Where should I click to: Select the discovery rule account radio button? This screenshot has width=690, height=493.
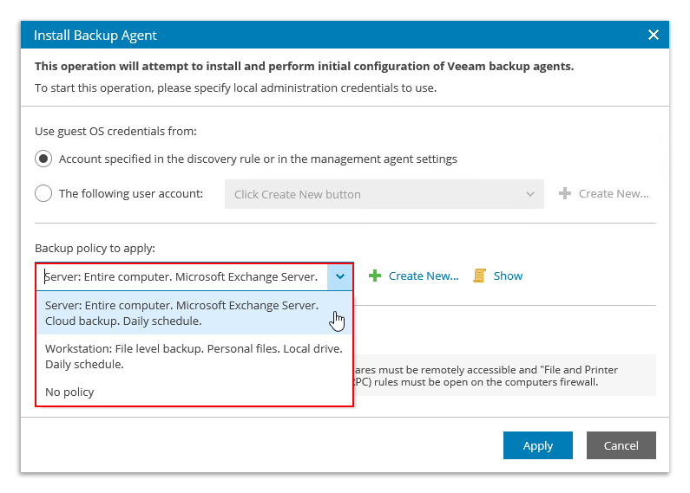coord(43,159)
